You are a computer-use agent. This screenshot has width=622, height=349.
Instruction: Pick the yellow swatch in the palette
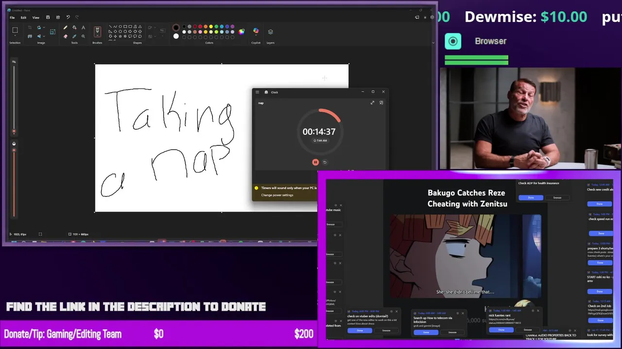point(211,26)
